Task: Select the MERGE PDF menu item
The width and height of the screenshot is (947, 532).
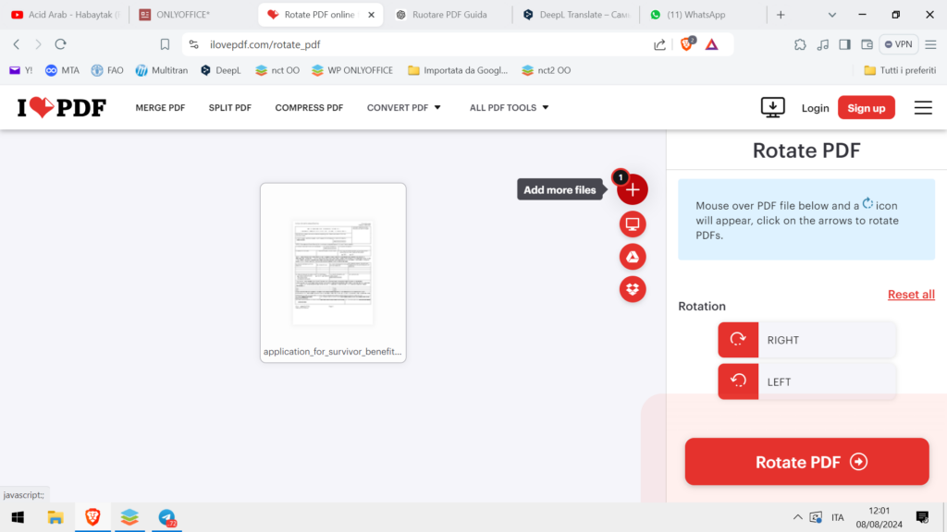Action: pyautogui.click(x=160, y=107)
